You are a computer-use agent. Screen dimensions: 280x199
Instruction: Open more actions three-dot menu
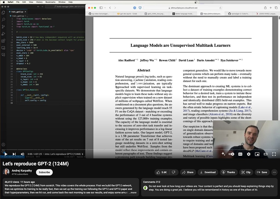point(274,172)
